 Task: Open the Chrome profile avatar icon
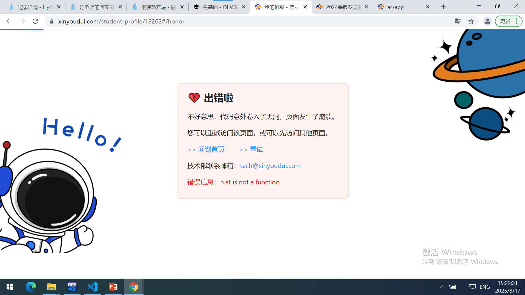pos(487,21)
